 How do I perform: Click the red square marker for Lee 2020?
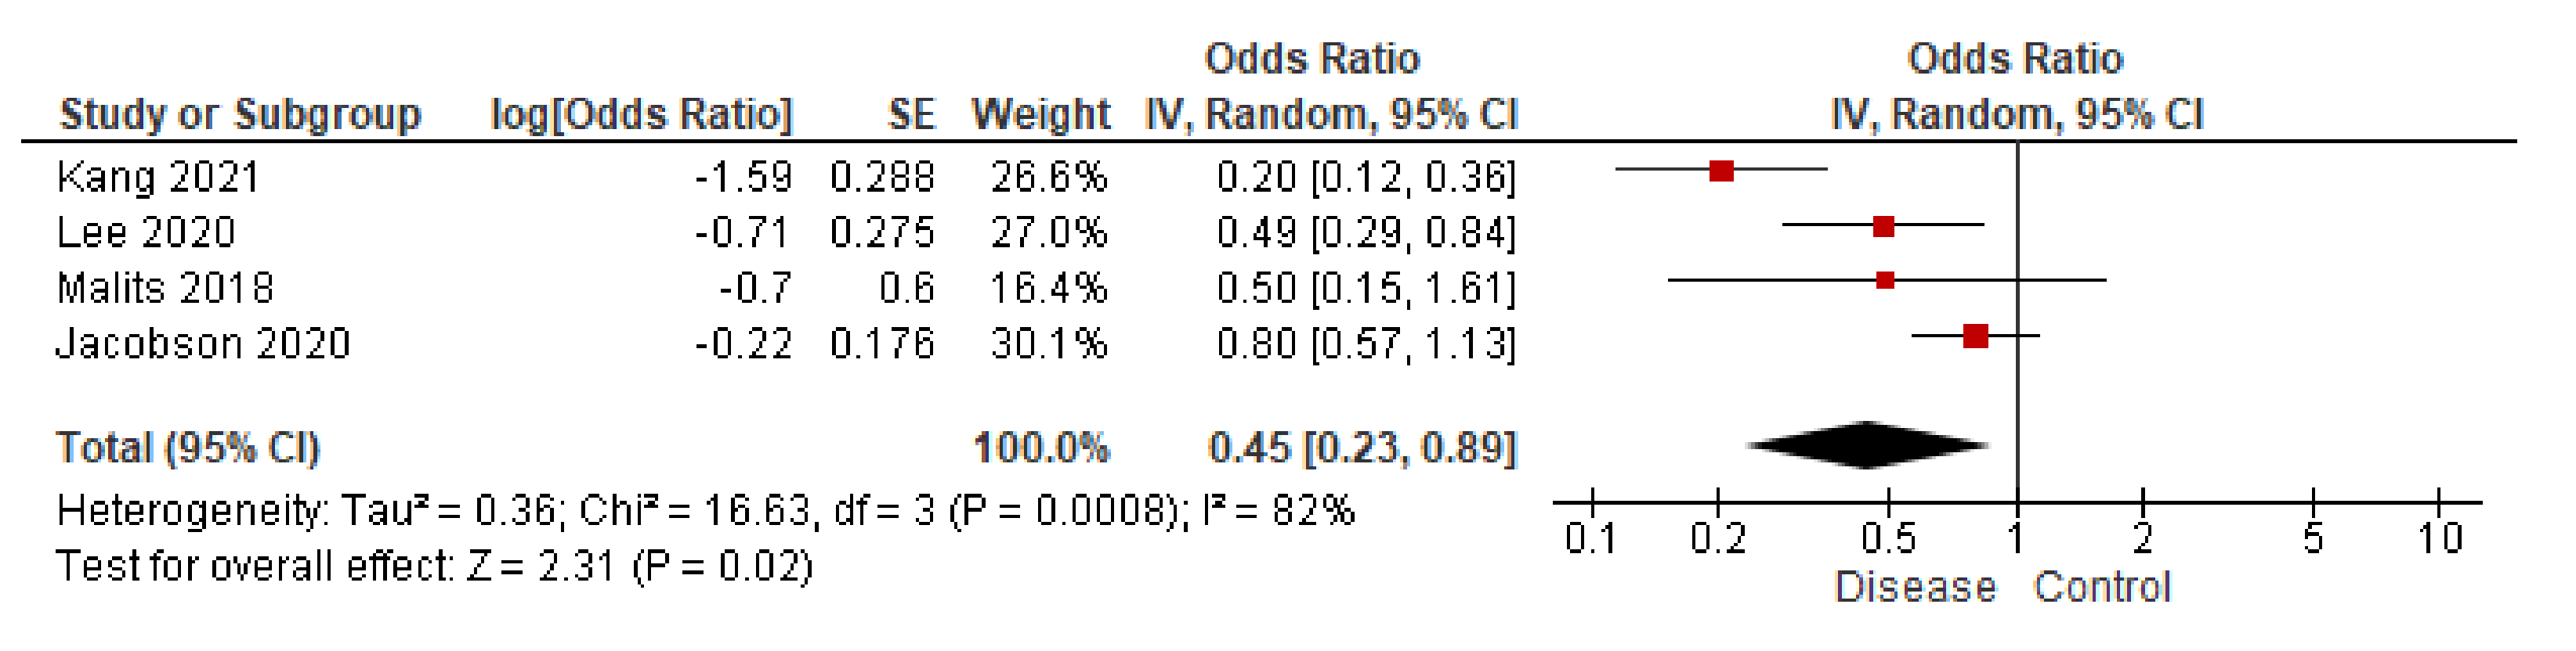click(x=1883, y=227)
